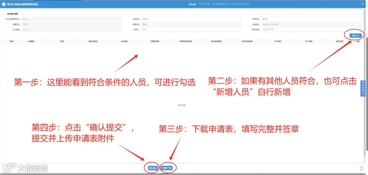368x175 pixels.
Task: Focus the 联系人 input field
Action: tap(191, 29)
